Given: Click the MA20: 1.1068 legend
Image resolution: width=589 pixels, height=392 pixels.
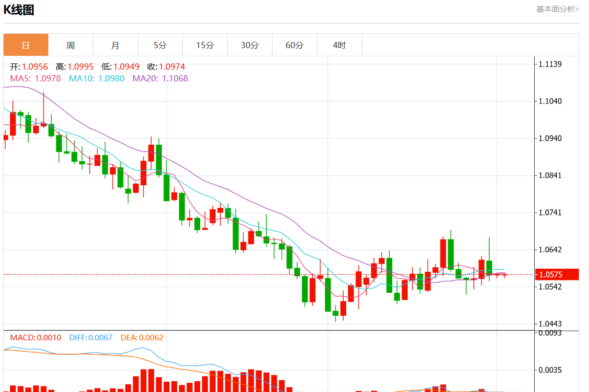Looking at the screenshot, I should [x=160, y=78].
